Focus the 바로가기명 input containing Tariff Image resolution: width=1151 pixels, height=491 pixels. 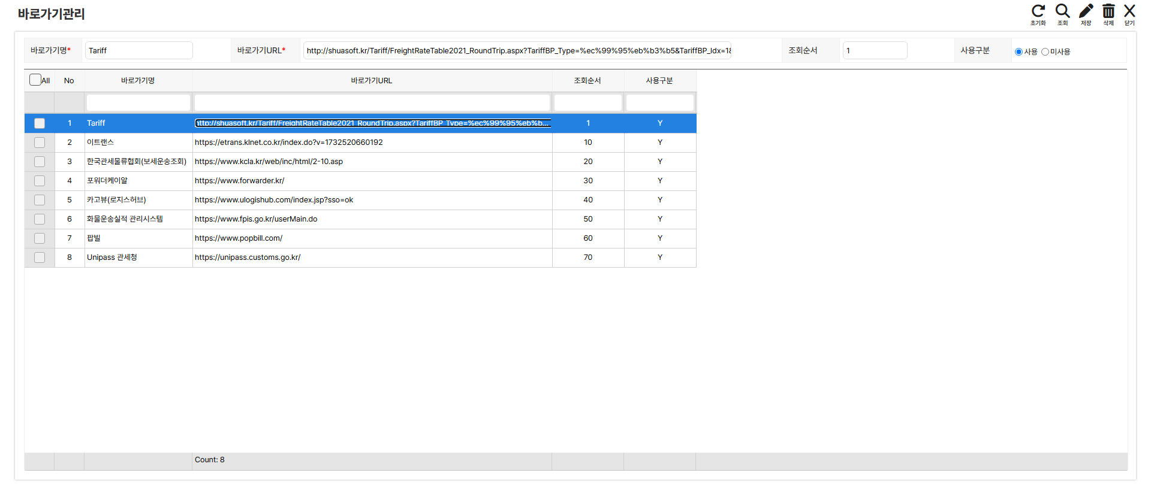tap(139, 50)
